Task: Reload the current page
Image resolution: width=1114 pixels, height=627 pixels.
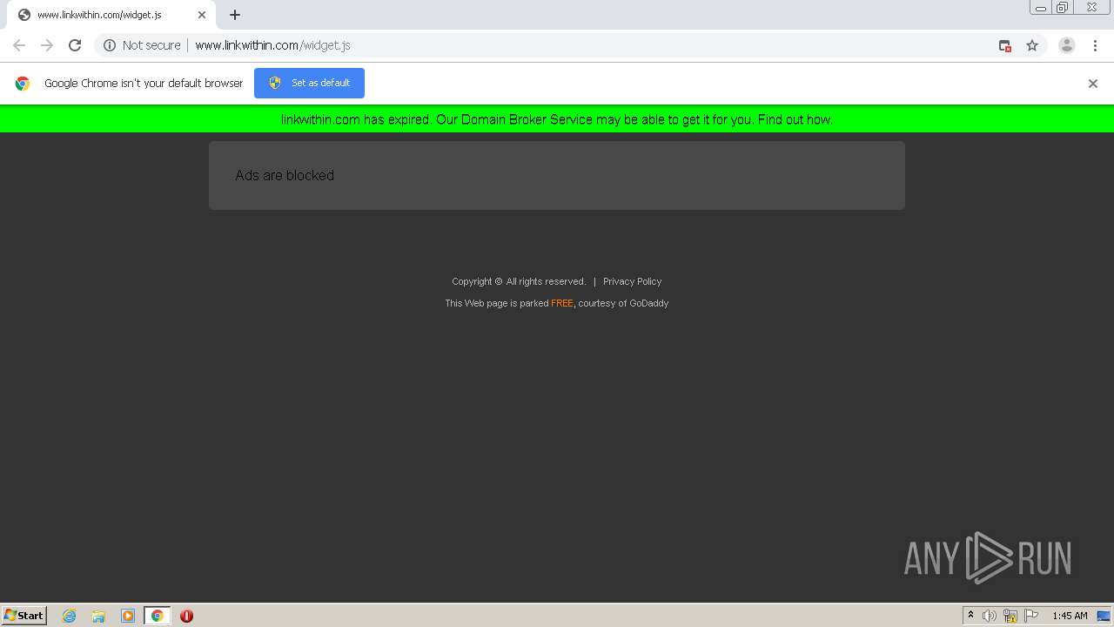Action: (x=75, y=45)
